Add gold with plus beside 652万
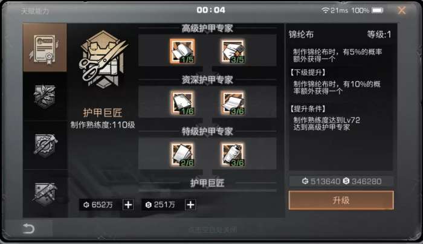This screenshot has width=423, height=244. [128, 205]
